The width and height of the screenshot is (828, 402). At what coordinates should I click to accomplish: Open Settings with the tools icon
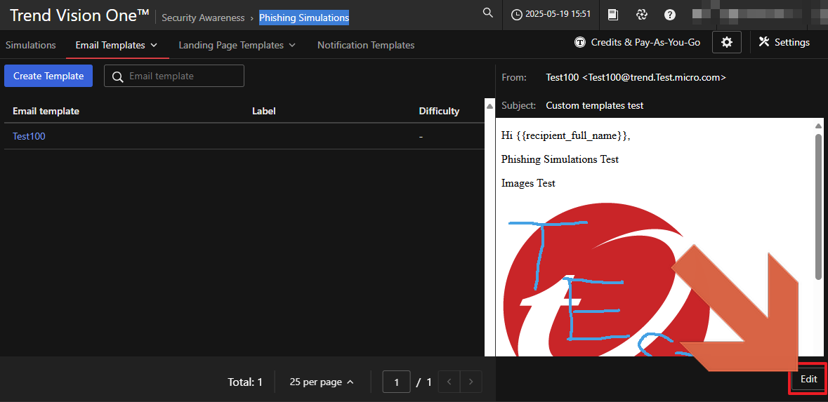click(784, 42)
